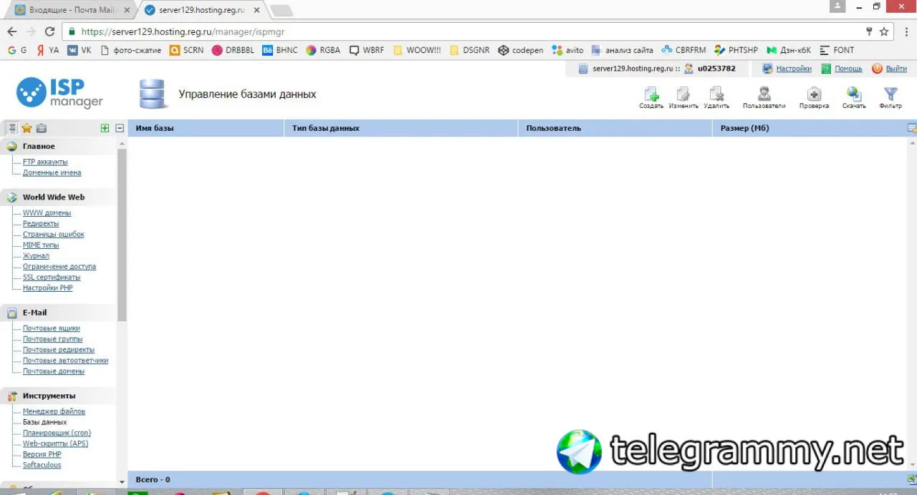Open Настройки PHP link
This screenshot has width=917, height=495.
(x=47, y=288)
